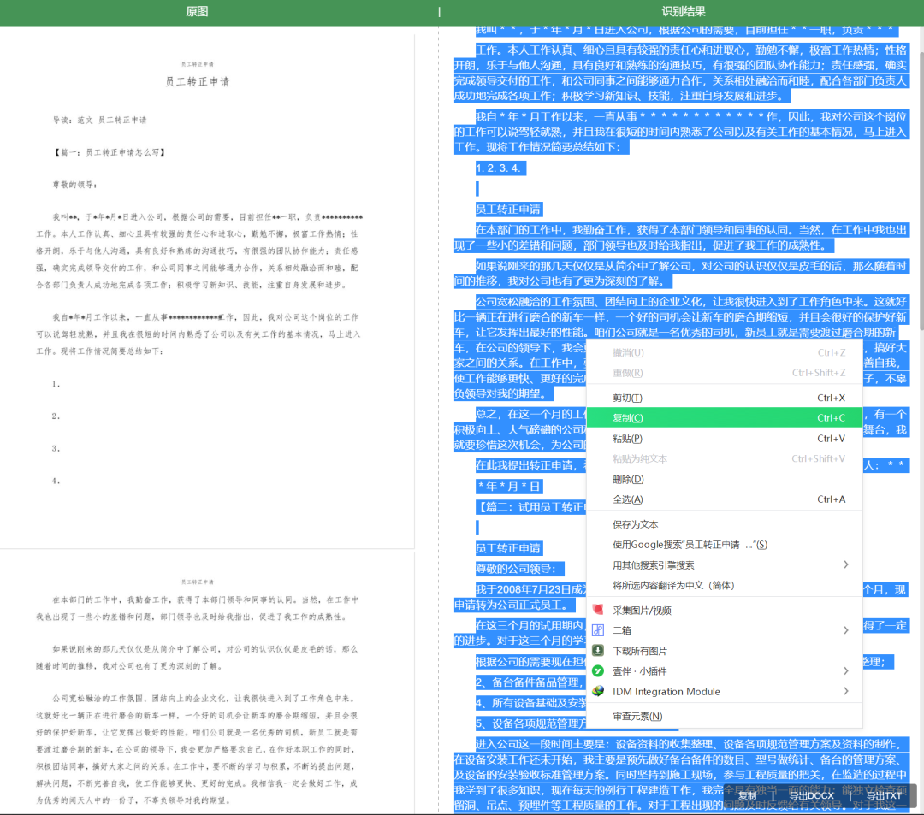The image size is (924, 815).
Task: Select 使用Google搜索 menu entry
Action: [x=725, y=545]
